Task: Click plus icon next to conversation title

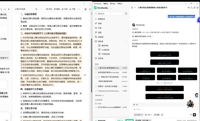Action: [x=135, y=8]
